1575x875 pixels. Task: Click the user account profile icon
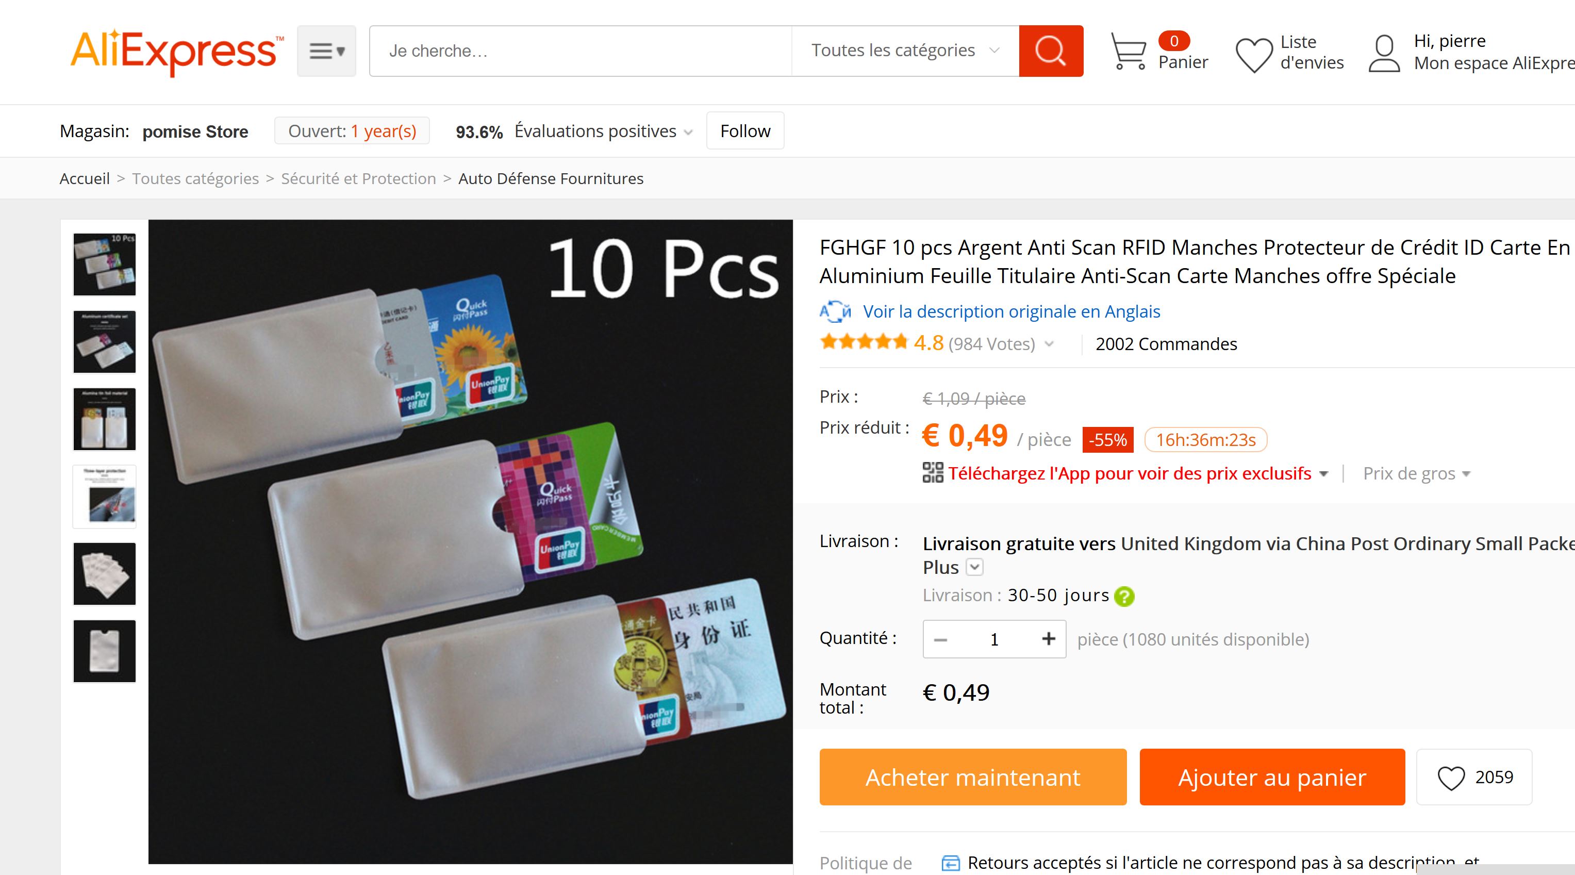[x=1384, y=53]
